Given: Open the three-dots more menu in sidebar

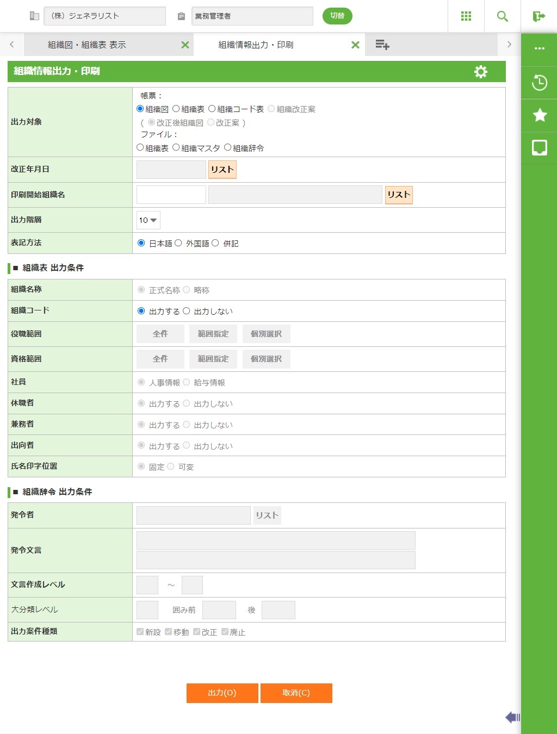Looking at the screenshot, I should click(539, 49).
